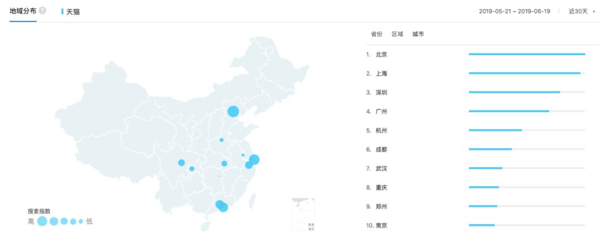Click the 北京 search index bar
This screenshot has height=246, width=611.
pos(527,54)
